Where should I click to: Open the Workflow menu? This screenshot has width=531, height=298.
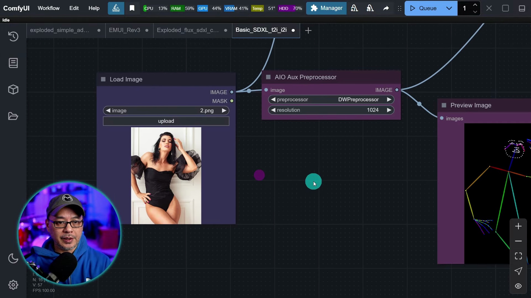(48, 8)
